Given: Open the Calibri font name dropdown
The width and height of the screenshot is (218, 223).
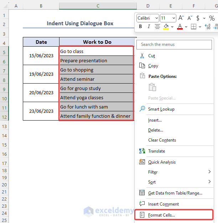Looking at the screenshot, I should (x=148, y=18).
